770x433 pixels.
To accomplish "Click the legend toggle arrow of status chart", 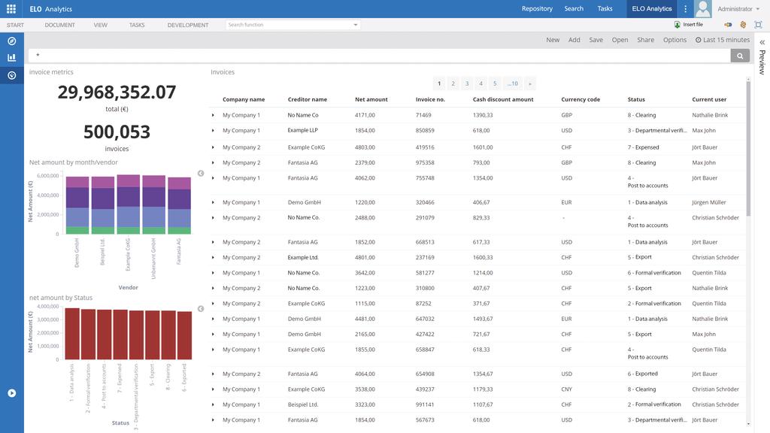I will point(201,309).
